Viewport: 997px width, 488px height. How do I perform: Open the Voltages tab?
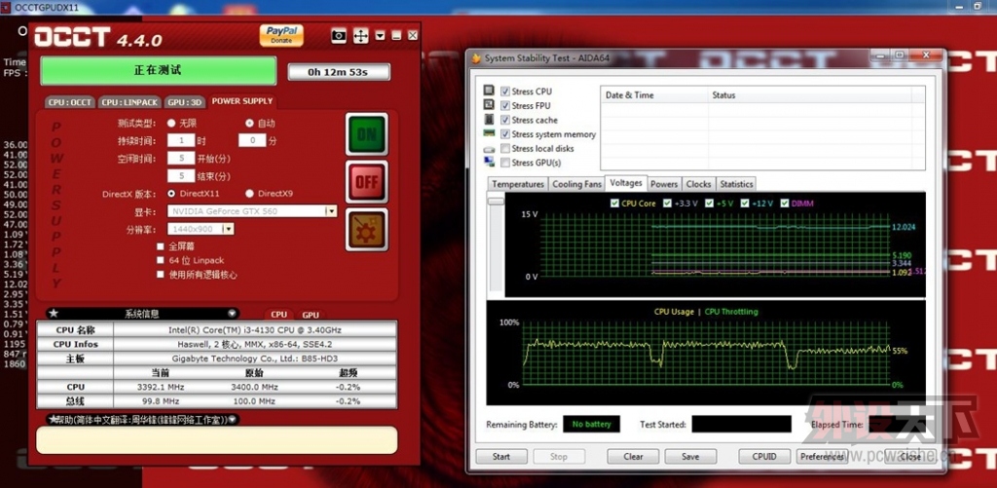(626, 182)
